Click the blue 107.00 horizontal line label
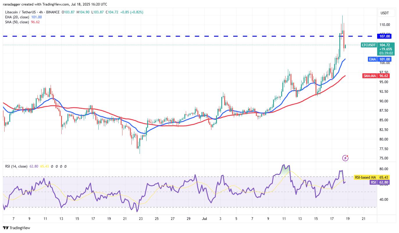 [x=385, y=36]
